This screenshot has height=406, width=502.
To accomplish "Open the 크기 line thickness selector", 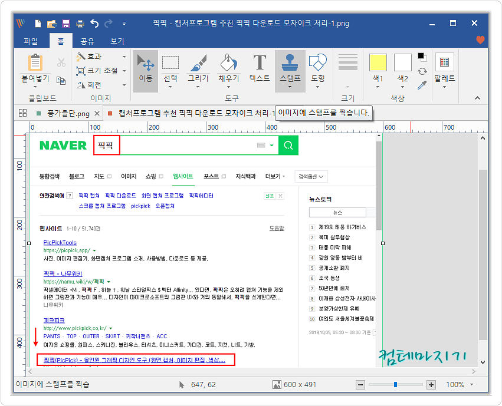I will click(347, 71).
